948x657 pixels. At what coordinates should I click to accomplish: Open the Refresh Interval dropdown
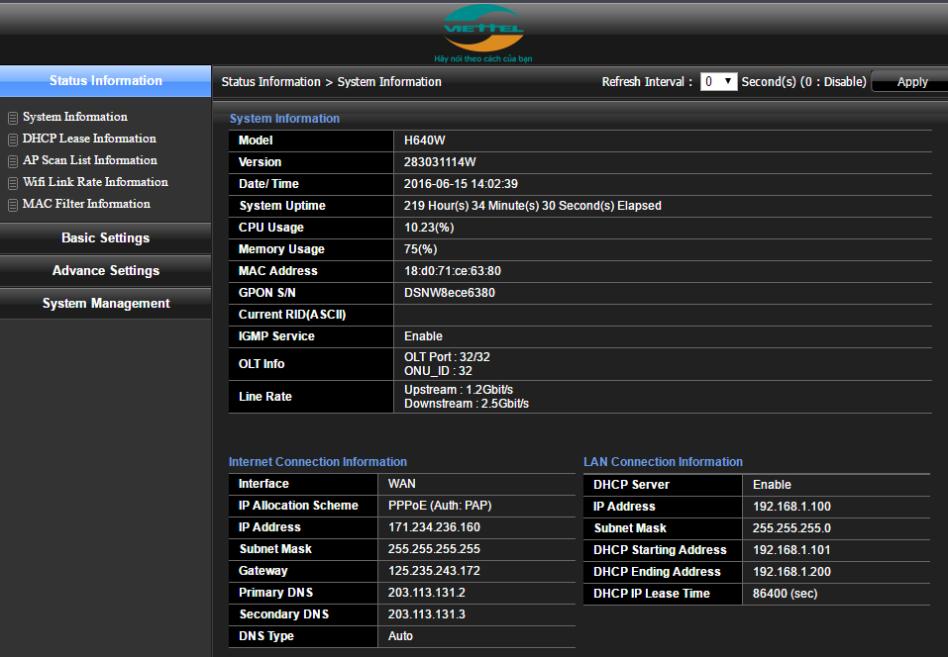tap(718, 82)
